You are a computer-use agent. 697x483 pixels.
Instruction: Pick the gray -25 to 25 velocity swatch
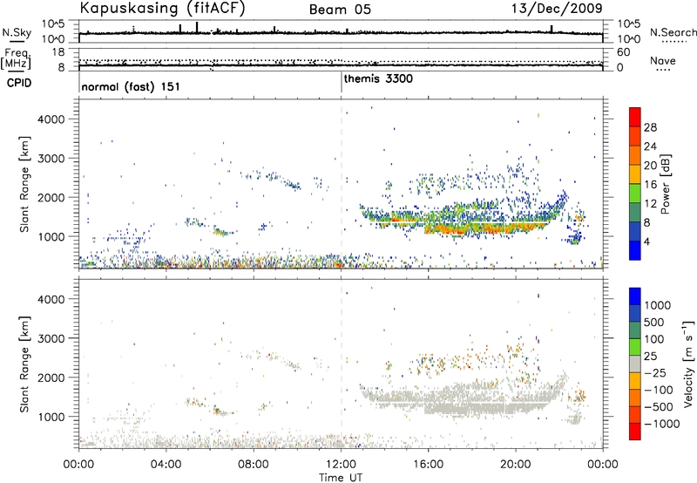(x=635, y=364)
